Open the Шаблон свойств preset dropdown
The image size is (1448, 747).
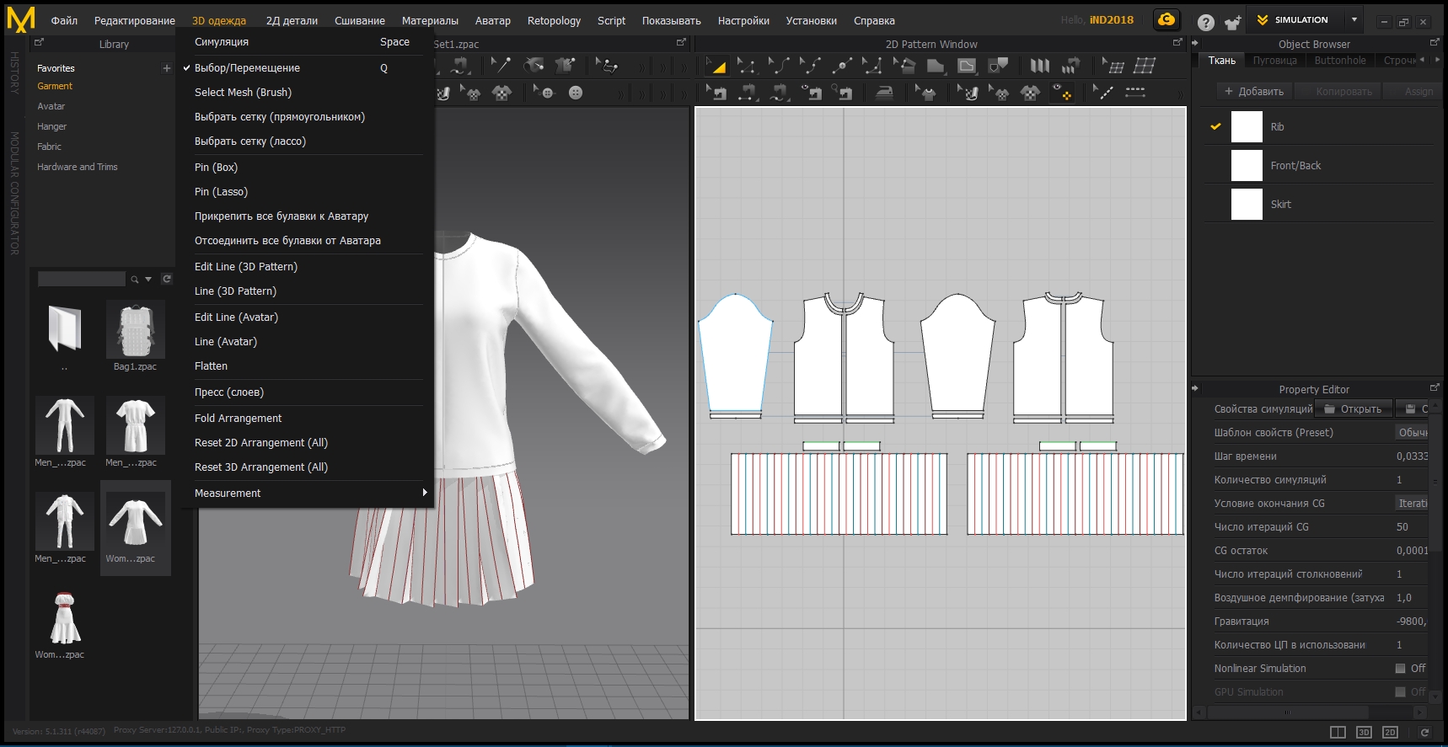point(1412,433)
